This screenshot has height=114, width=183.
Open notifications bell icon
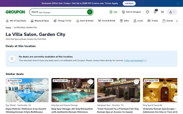pyautogui.click(x=155, y=12)
